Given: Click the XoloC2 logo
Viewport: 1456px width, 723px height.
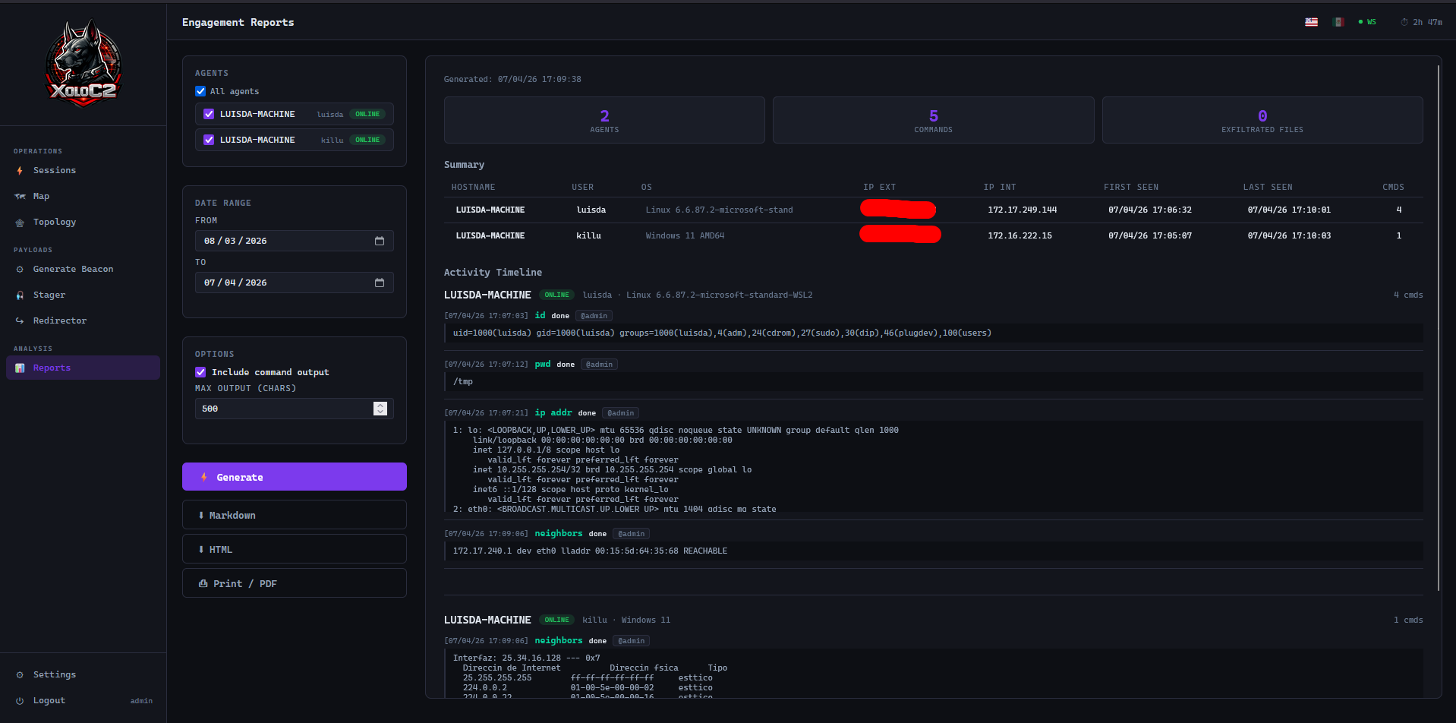Looking at the screenshot, I should pyautogui.click(x=83, y=64).
